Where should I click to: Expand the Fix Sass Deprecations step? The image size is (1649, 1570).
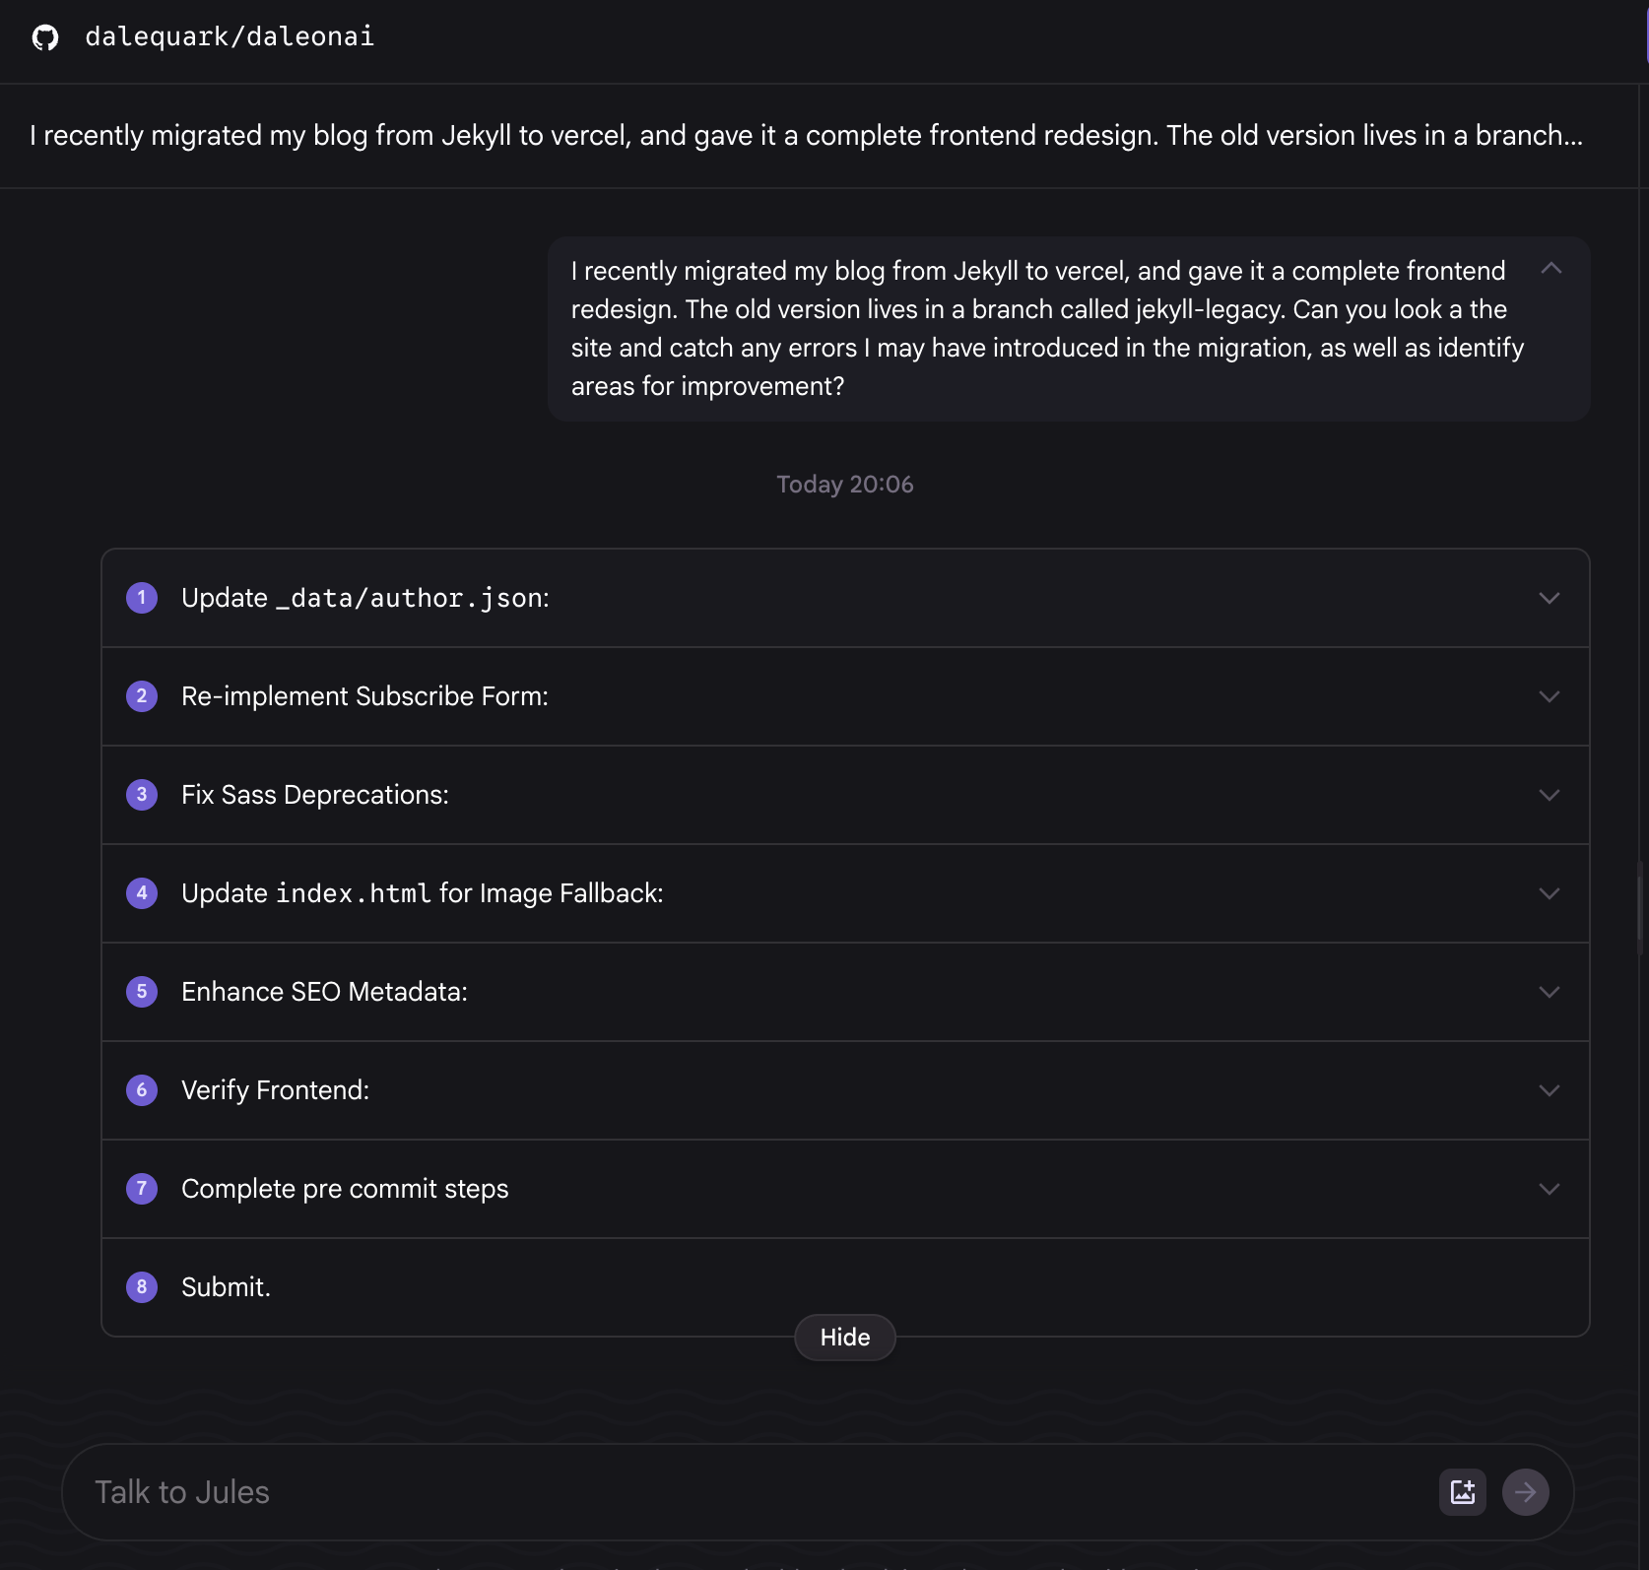pos(1549,796)
